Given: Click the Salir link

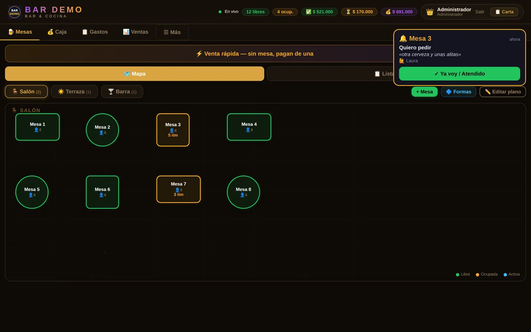Looking at the screenshot, I should click(480, 12).
